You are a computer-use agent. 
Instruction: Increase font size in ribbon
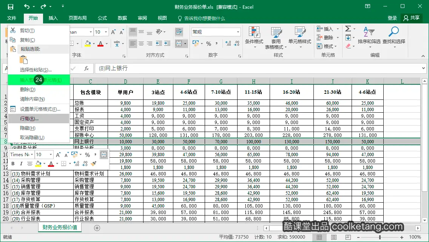click(x=113, y=32)
